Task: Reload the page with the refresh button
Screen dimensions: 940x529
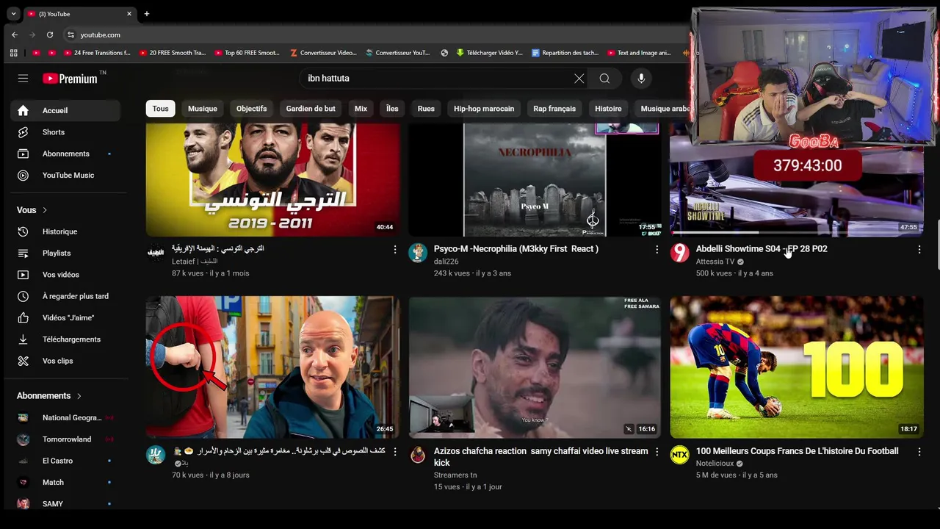Action: pyautogui.click(x=50, y=35)
